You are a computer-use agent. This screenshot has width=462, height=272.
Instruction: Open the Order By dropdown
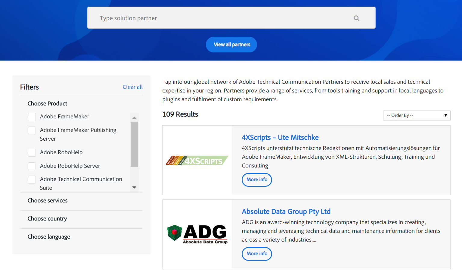pos(416,115)
